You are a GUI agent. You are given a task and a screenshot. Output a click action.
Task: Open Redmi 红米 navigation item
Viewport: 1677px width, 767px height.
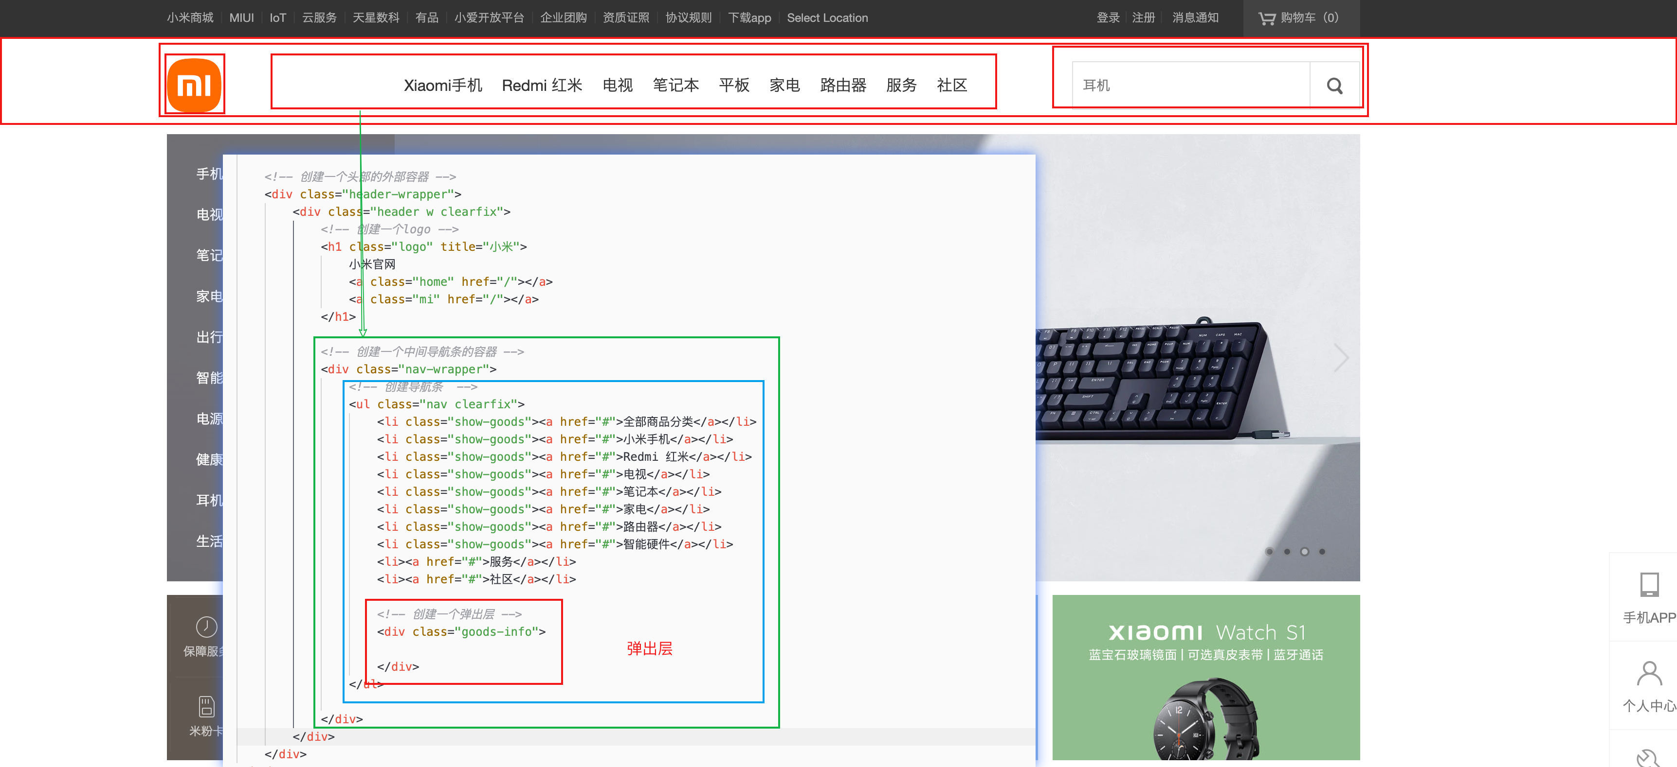[x=542, y=85]
